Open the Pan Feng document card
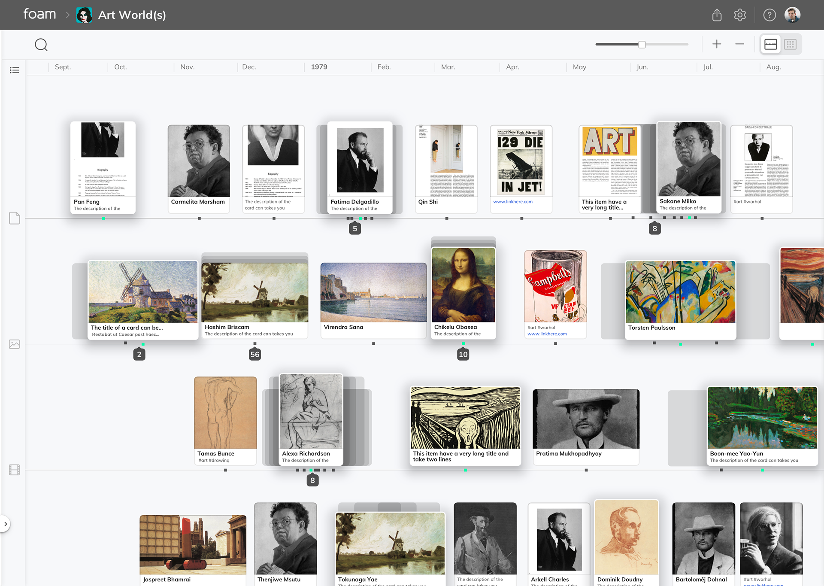Image resolution: width=824 pixels, height=586 pixels. pos(103,167)
